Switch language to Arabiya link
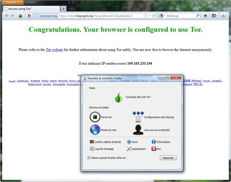The width and height of the screenshot is (231, 182). [19, 81]
